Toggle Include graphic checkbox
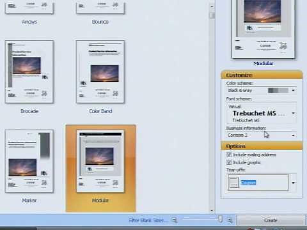Image resolution: width=307 pixels, height=230 pixels. (229, 162)
